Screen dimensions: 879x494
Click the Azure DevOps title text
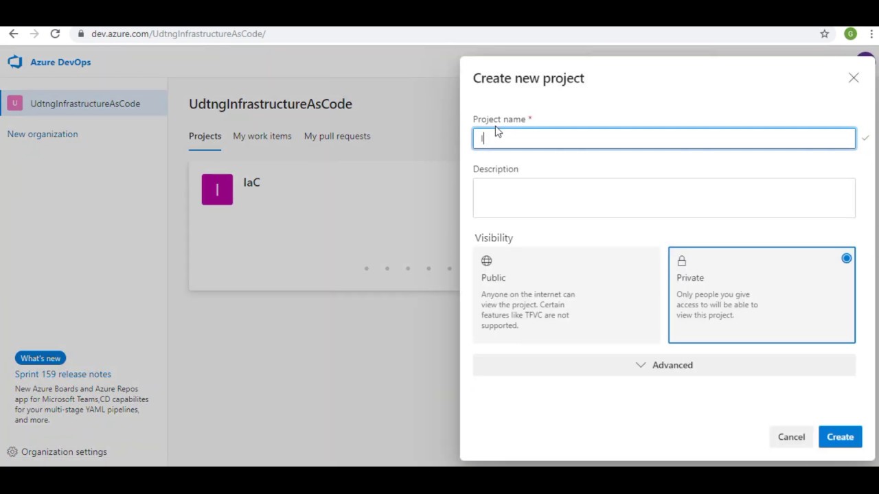pos(60,62)
